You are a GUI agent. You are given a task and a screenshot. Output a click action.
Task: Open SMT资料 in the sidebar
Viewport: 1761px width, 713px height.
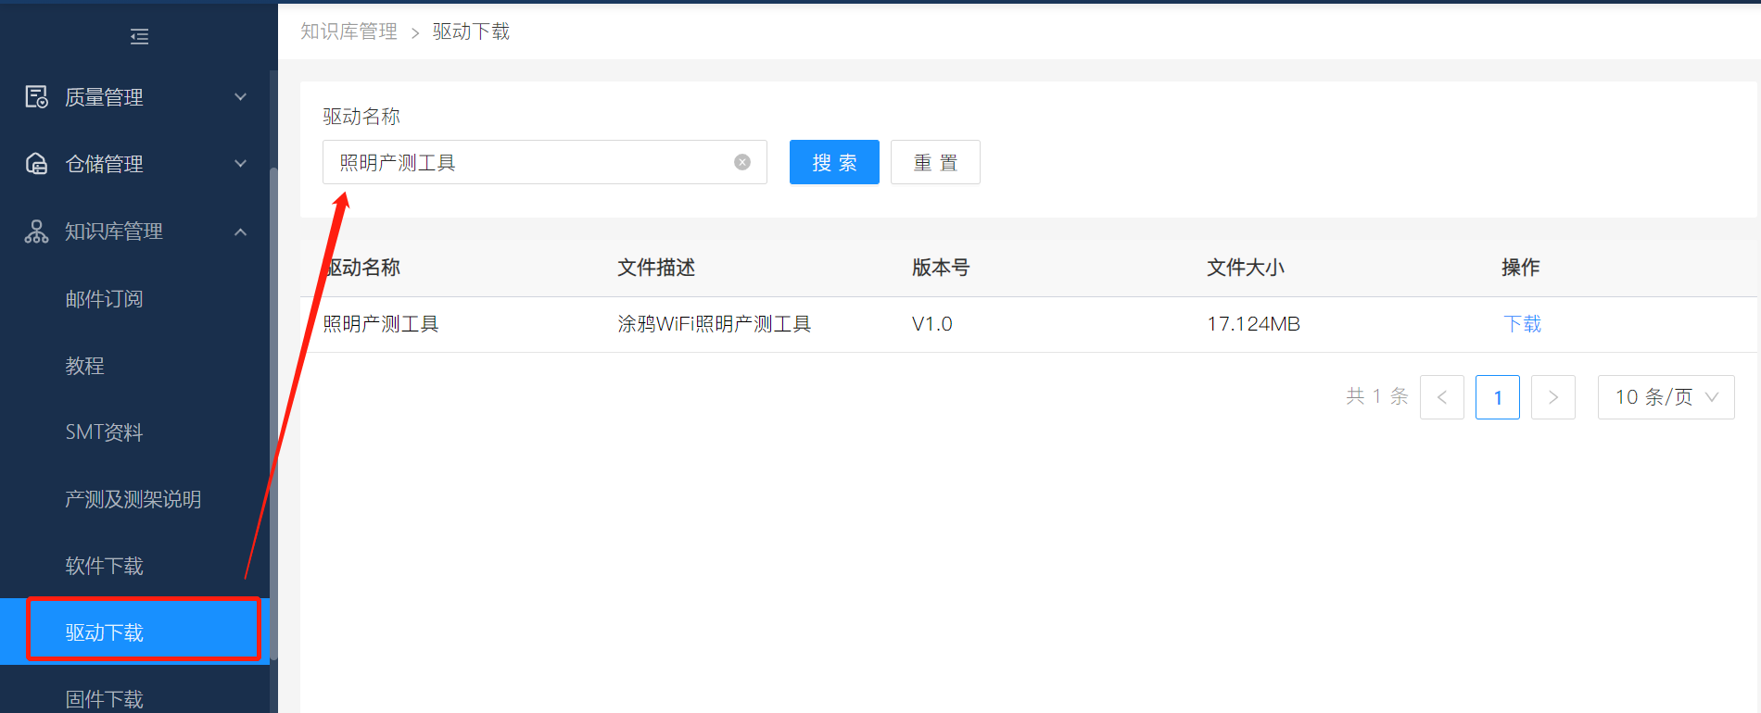104,432
